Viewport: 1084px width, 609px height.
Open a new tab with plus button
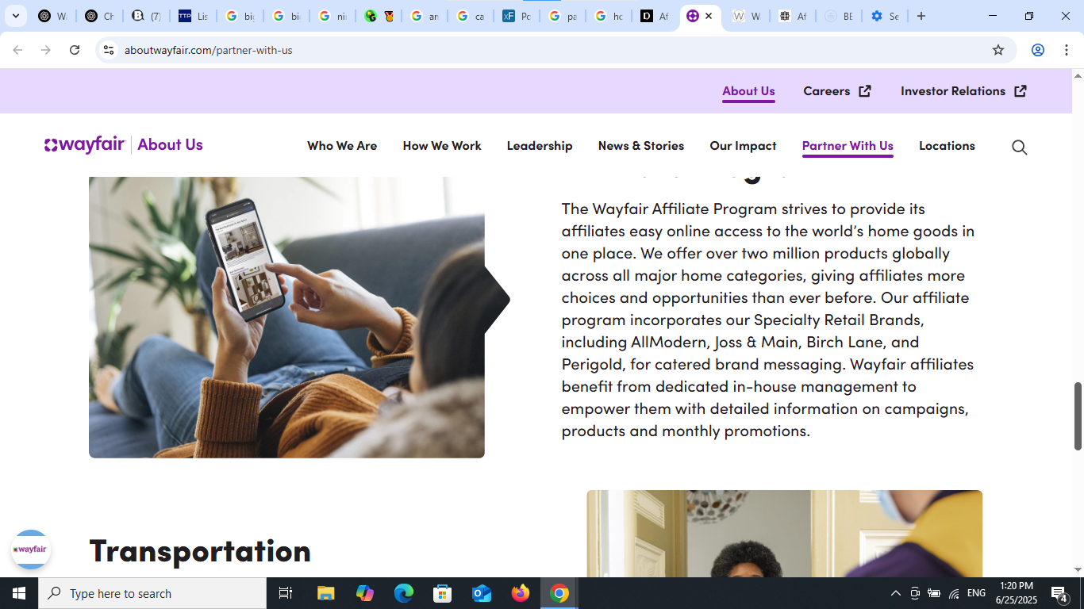(x=921, y=16)
